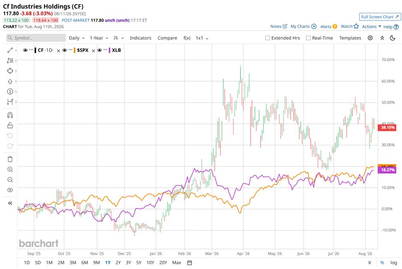
Task: Zoom in on the chart
Action: tap(10, 169)
